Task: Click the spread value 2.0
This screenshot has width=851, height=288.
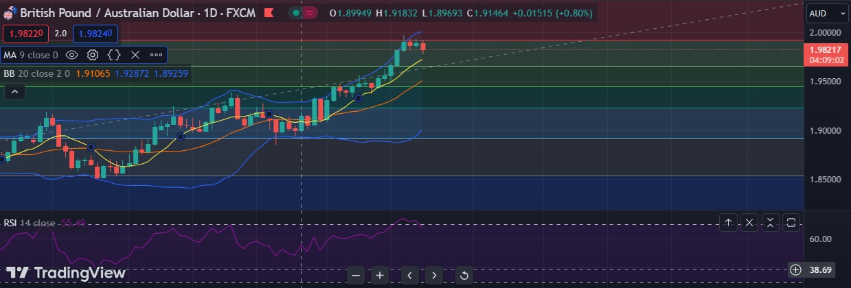Action: pyautogui.click(x=60, y=33)
